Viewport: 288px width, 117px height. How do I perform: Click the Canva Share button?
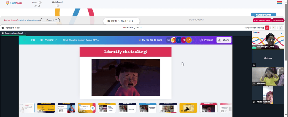pos(224,40)
